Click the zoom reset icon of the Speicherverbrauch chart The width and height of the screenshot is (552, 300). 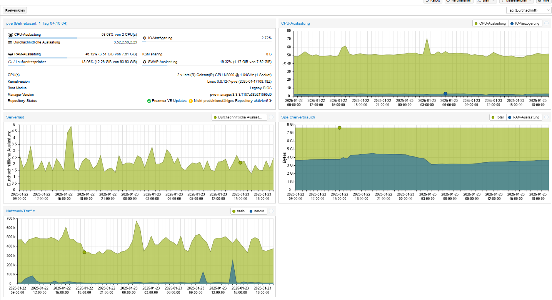click(547, 117)
